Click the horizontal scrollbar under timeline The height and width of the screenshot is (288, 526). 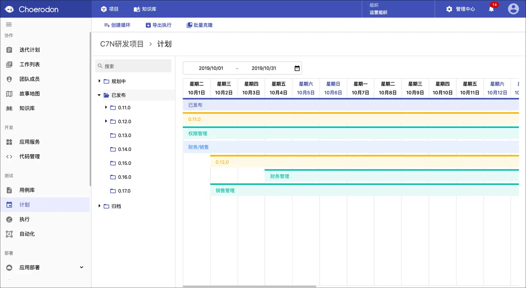coord(249,287)
